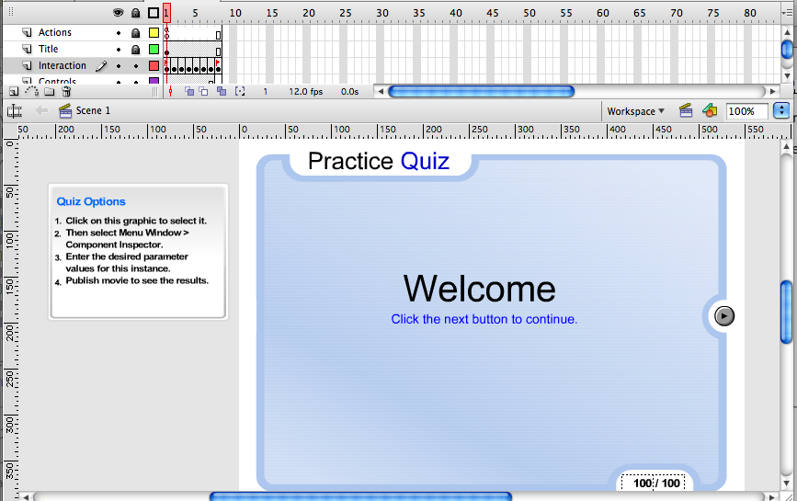Click the timeline horizontal scrollbar thumb
The image size is (797, 501).
pos(481,91)
